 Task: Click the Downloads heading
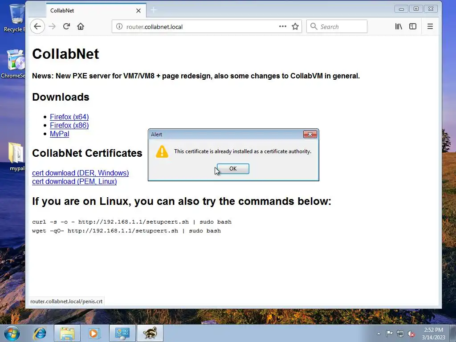[x=61, y=97]
